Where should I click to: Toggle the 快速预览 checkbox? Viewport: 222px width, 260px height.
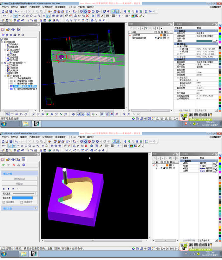22,202
